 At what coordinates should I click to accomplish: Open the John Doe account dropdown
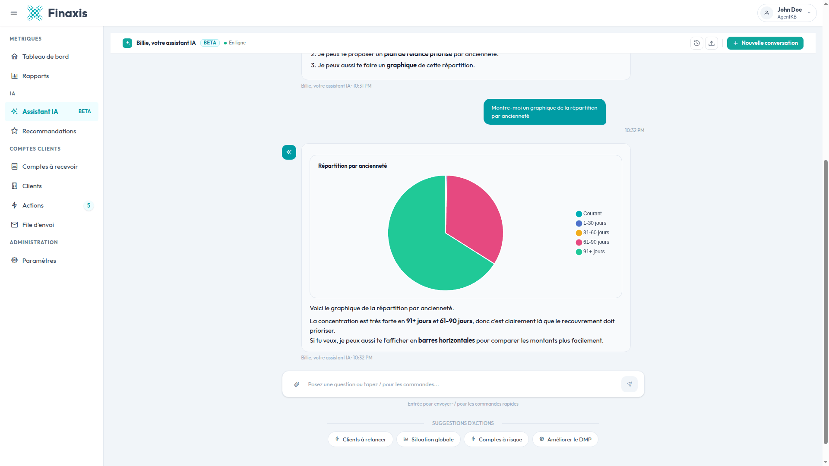[x=787, y=13]
